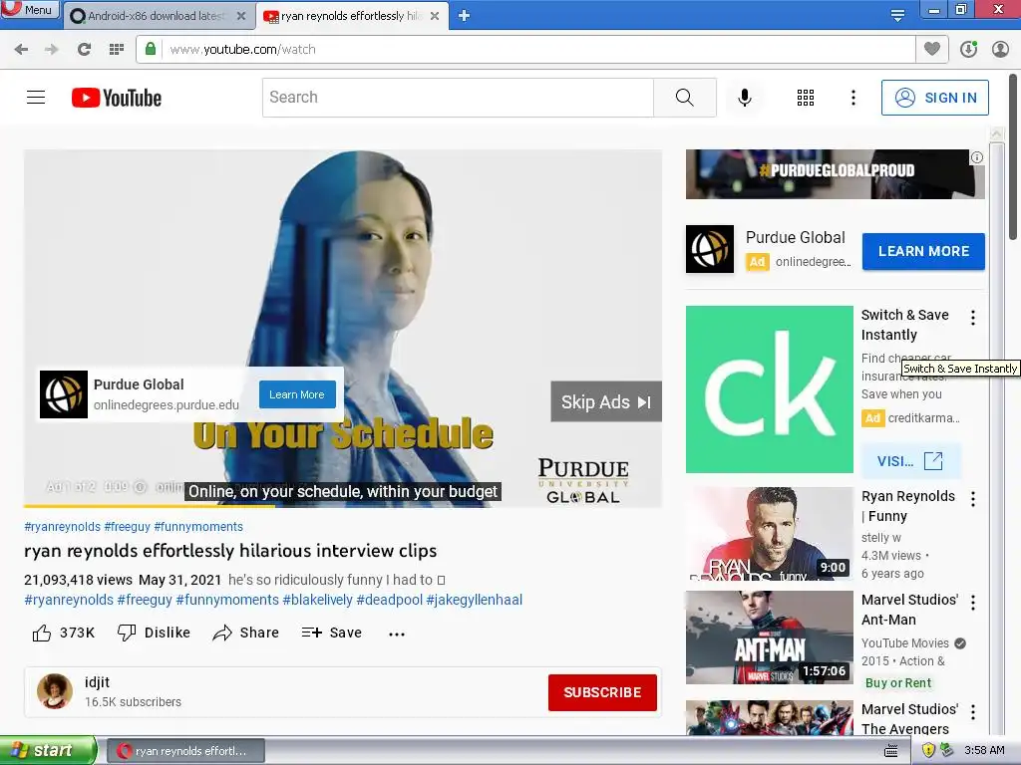The image size is (1021, 765).
Task: Select the ryan reynolds YouTube tab
Action: (350, 16)
